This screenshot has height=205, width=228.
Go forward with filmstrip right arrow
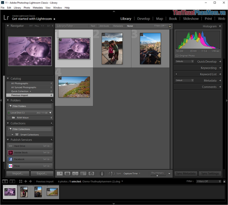click(30, 182)
